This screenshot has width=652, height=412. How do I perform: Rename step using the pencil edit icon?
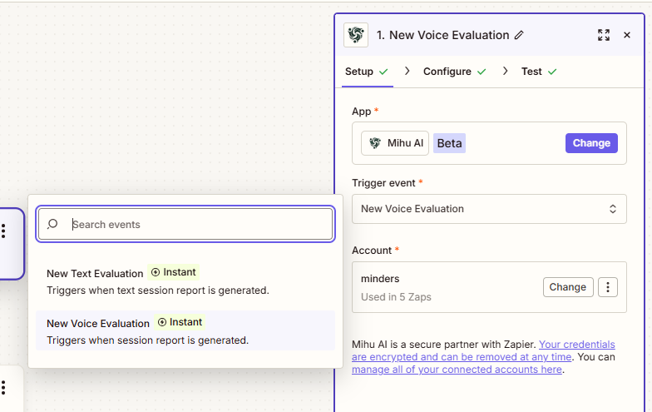[519, 35]
